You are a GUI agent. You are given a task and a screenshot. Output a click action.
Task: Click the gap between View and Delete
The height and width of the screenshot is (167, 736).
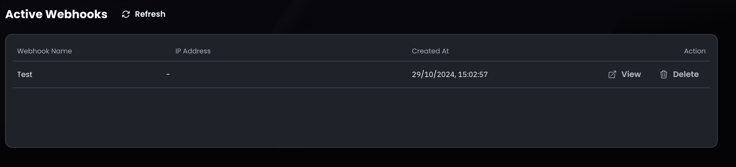[651, 74]
